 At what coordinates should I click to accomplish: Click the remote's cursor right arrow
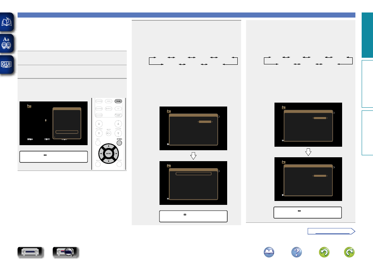coord(116,154)
